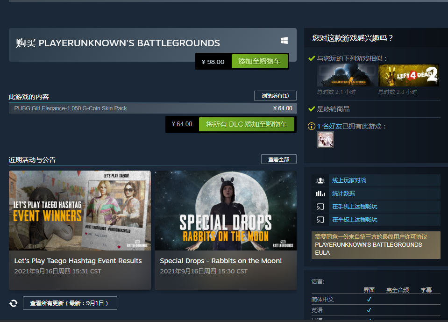
Task: Add all DLC to cart button
Action: click(247, 124)
